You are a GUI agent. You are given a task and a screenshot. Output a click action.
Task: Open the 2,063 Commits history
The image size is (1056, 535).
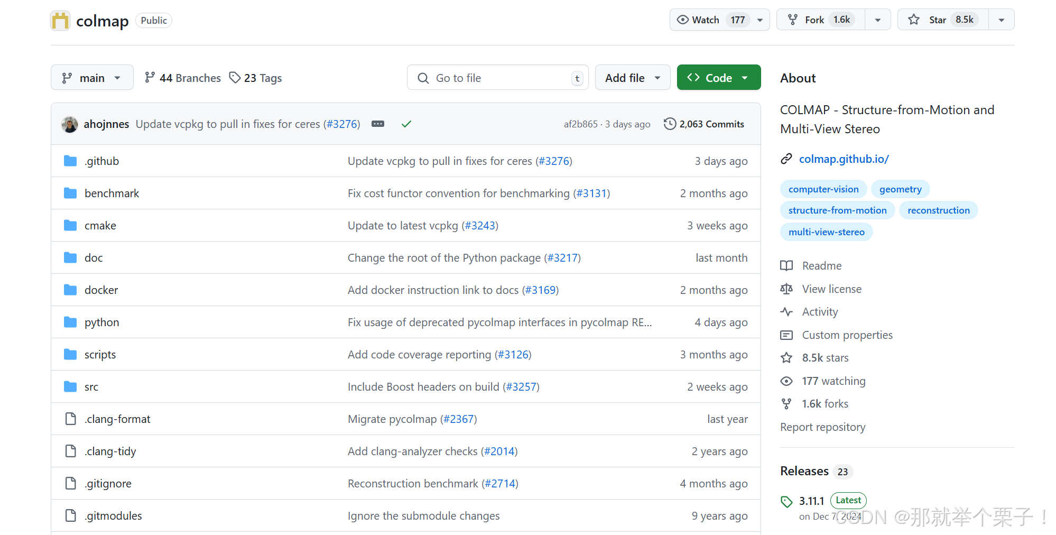(704, 124)
